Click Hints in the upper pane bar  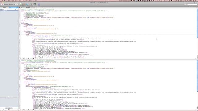[30, 59]
